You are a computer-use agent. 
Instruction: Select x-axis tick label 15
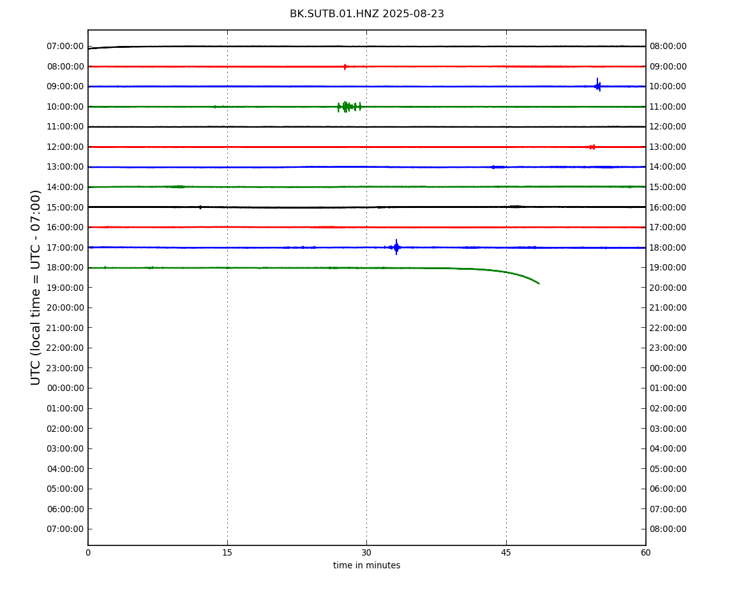(x=227, y=552)
